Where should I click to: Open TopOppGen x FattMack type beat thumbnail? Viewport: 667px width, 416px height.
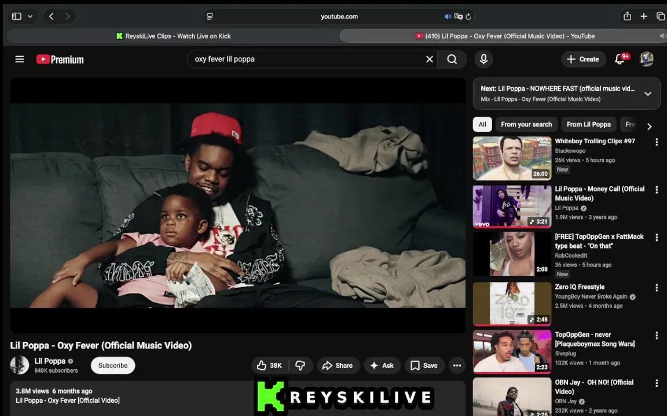(512, 254)
